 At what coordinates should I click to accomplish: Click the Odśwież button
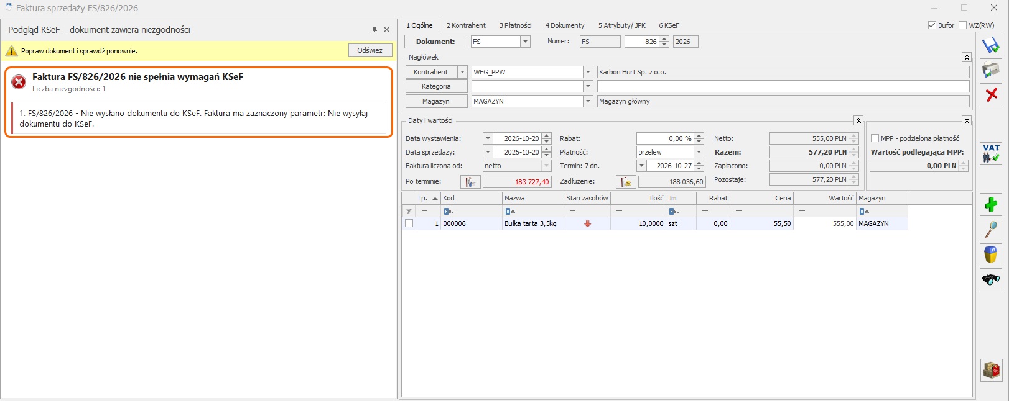coord(370,50)
